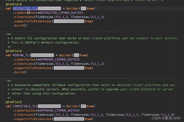This screenshot has width=184, height=122.
Task: Click the TLS_1_1 constant
Action: coord(132,115)
